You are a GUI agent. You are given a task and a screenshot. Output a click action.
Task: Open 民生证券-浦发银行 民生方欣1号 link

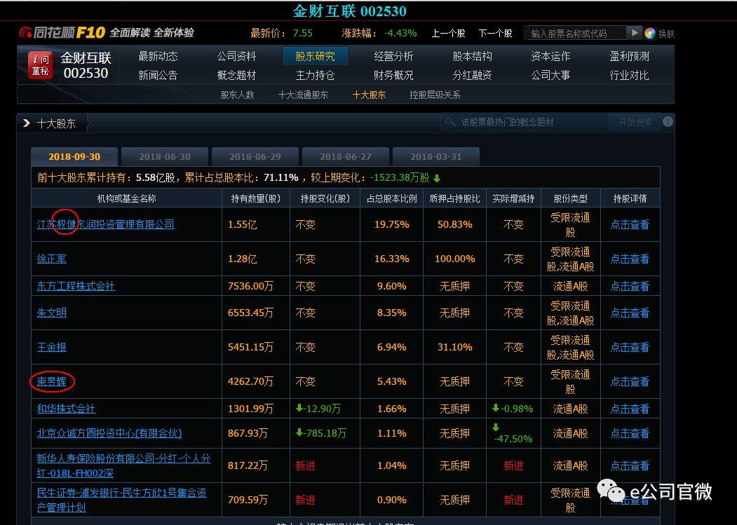pos(122,500)
